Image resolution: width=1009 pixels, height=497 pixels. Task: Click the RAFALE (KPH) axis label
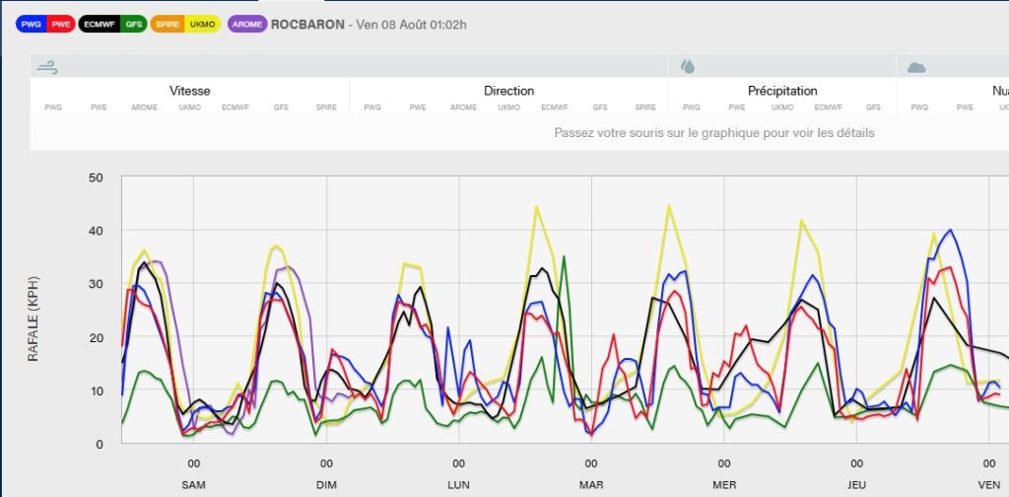(x=33, y=312)
